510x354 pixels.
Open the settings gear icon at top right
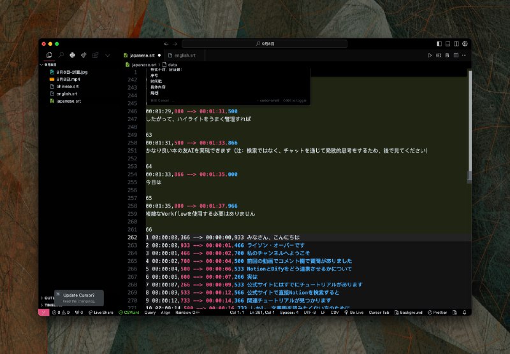pyautogui.click(x=465, y=44)
